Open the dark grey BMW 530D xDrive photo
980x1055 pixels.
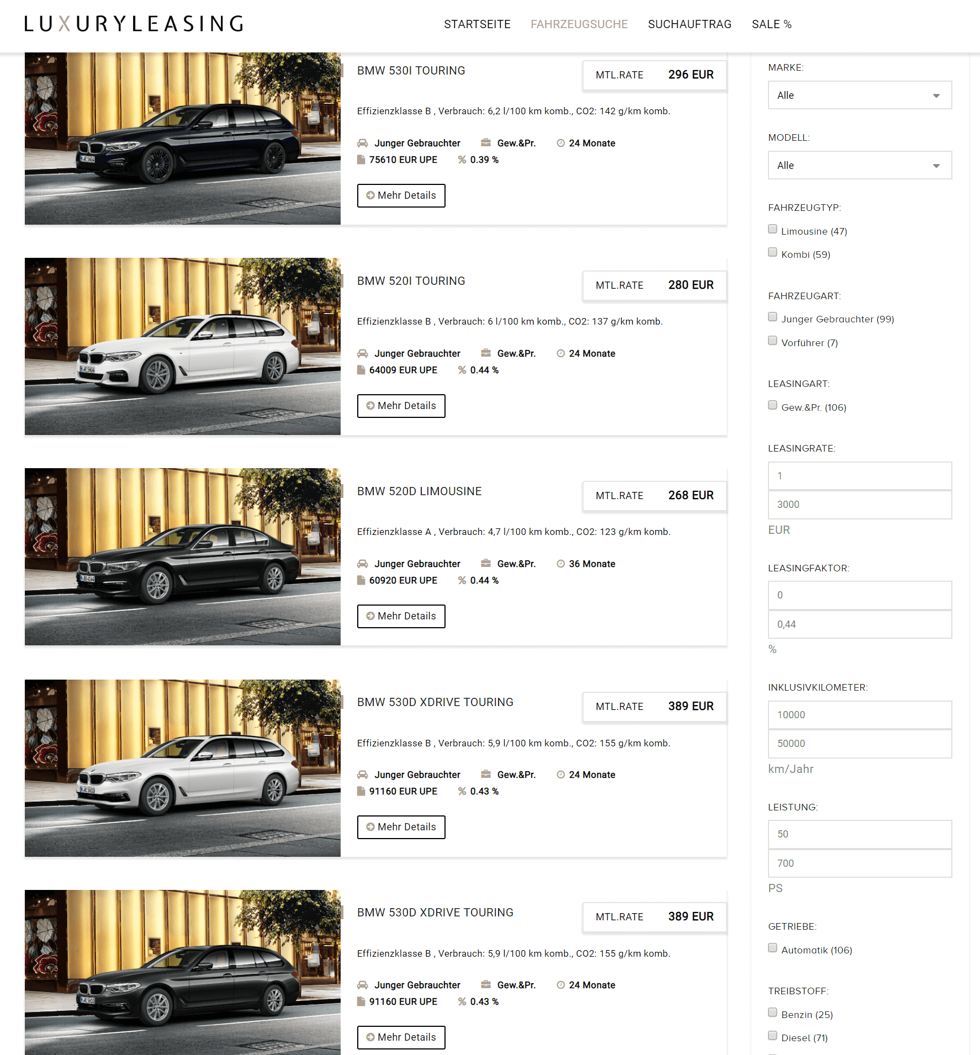point(183,972)
